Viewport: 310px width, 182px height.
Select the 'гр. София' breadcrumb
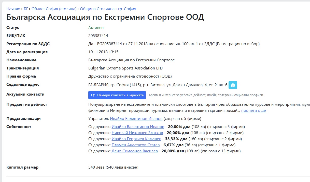pyautogui.click(x=127, y=9)
